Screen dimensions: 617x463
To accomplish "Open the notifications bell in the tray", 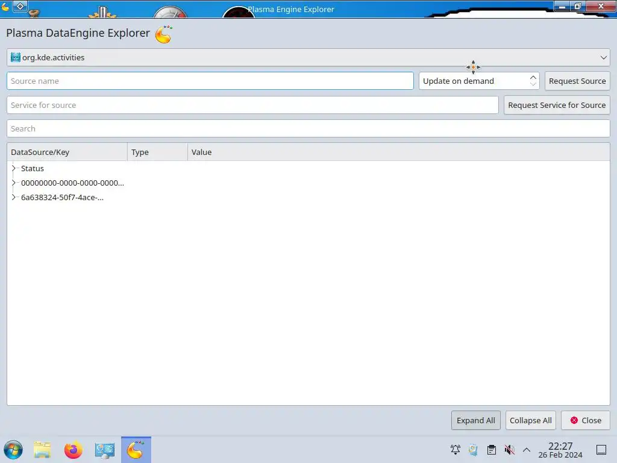I will tap(456, 450).
